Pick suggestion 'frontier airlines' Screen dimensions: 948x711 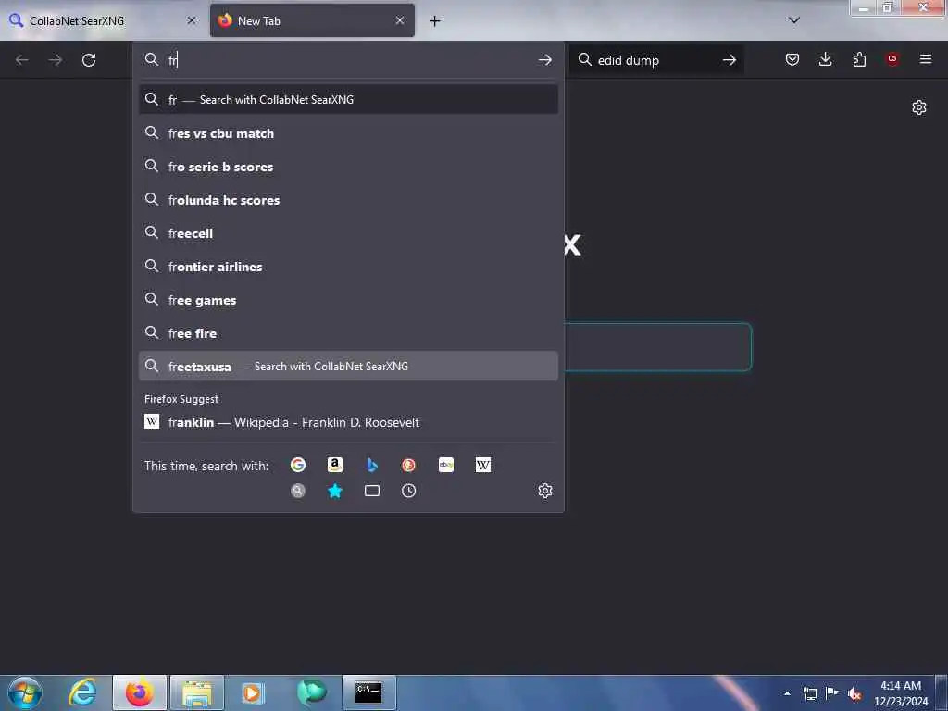348,266
